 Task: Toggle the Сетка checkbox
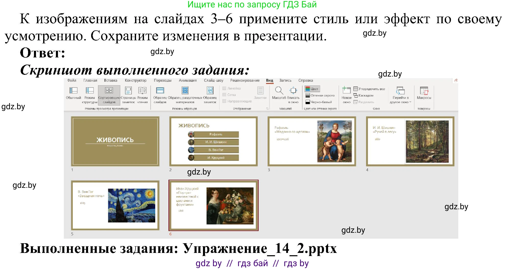(224, 95)
